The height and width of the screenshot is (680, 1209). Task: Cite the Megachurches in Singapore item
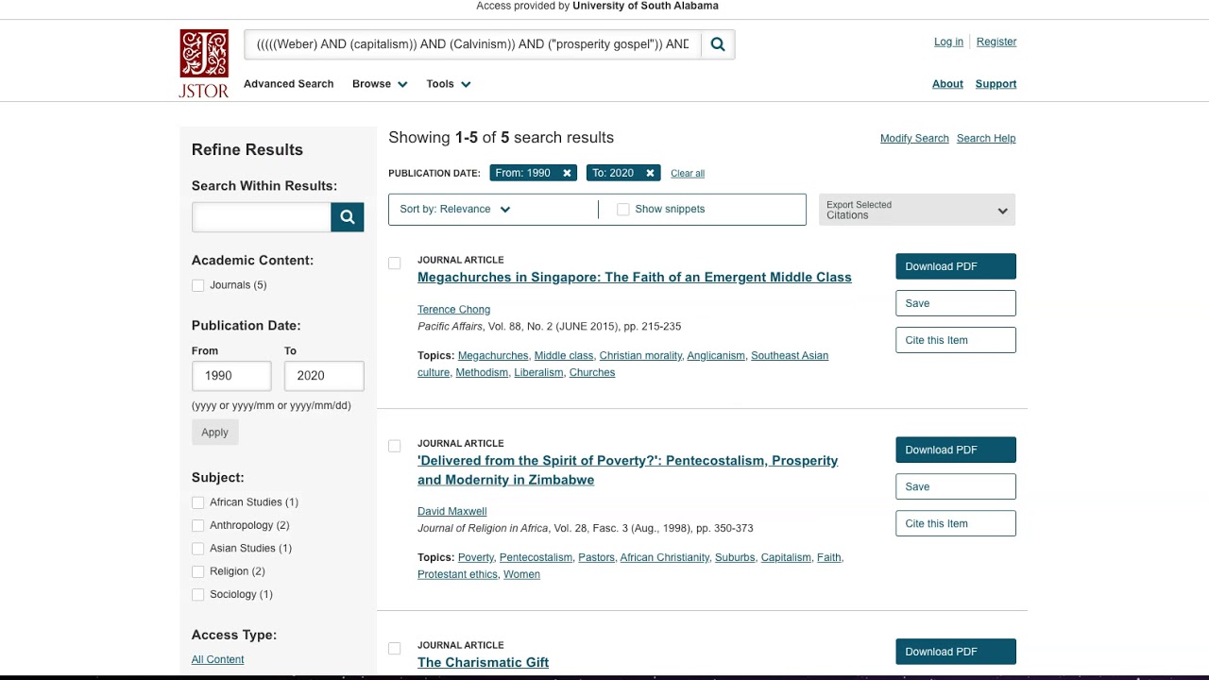(956, 340)
